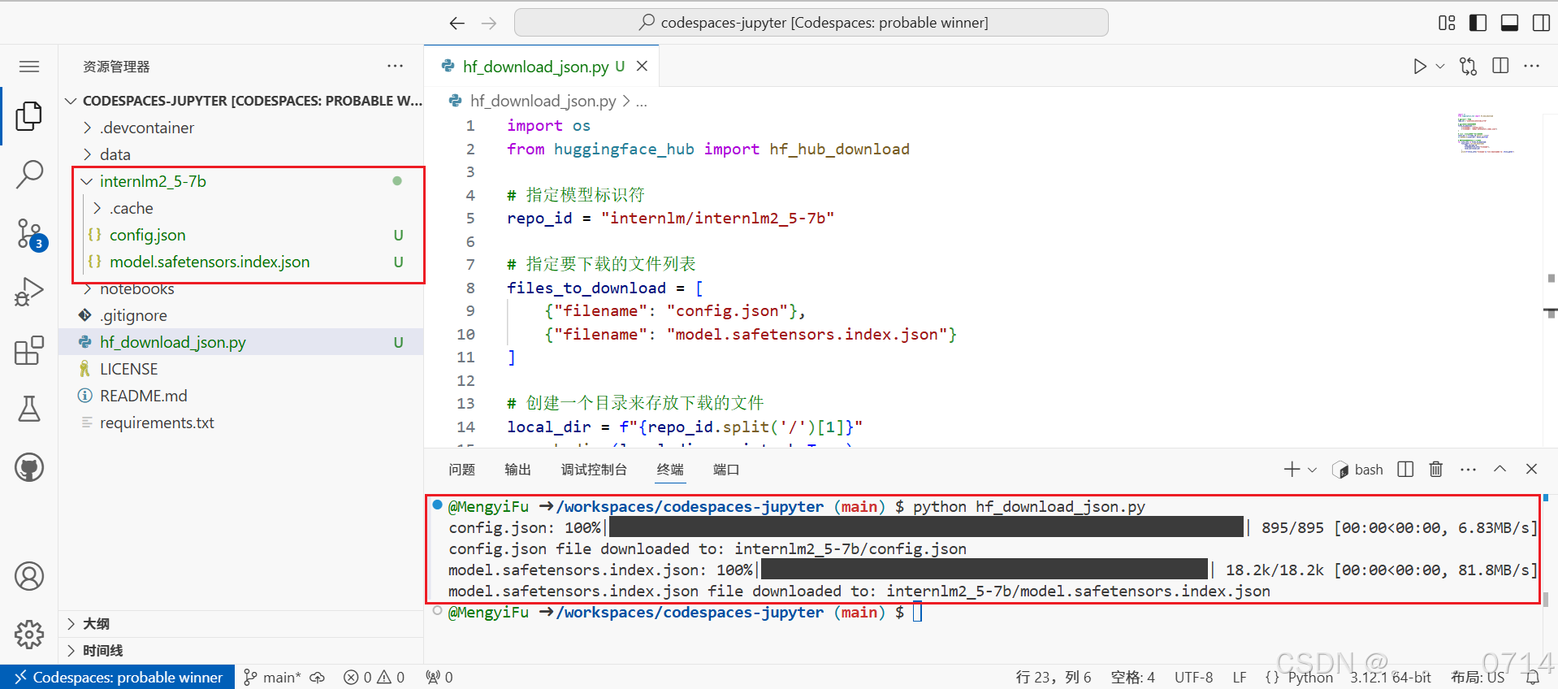Viewport: 1558px width, 689px height.
Task: Split the editor to the right
Action: point(1500,67)
